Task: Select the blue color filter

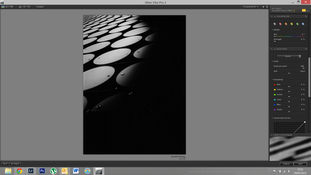Action: (x=303, y=24)
